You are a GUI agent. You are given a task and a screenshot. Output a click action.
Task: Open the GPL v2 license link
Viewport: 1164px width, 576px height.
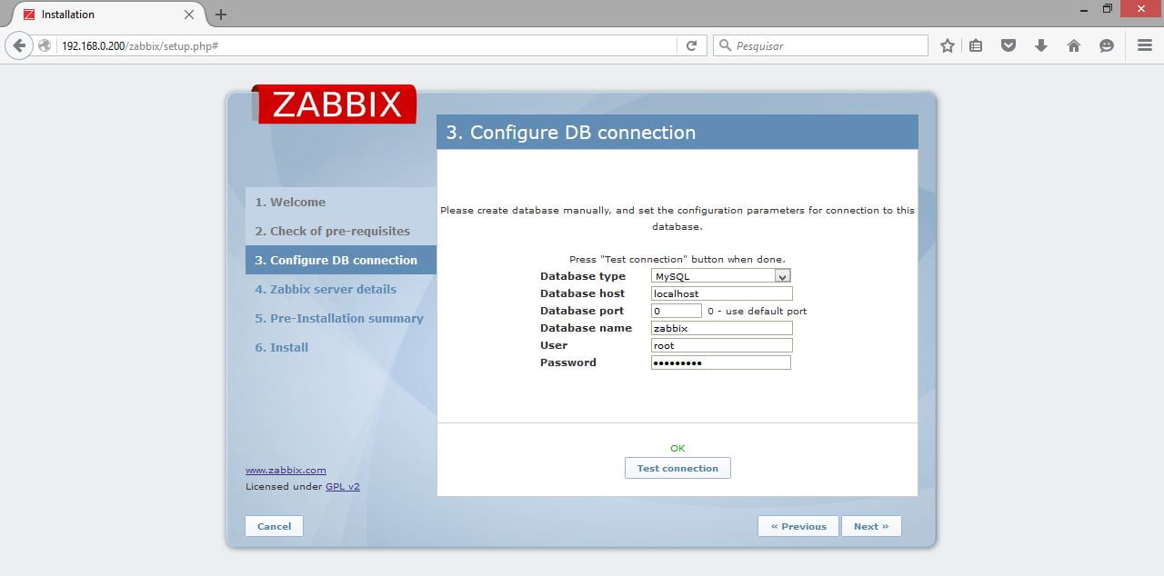[343, 486]
